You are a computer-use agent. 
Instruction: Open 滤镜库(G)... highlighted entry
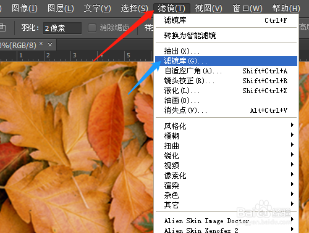pyautogui.click(x=226, y=61)
